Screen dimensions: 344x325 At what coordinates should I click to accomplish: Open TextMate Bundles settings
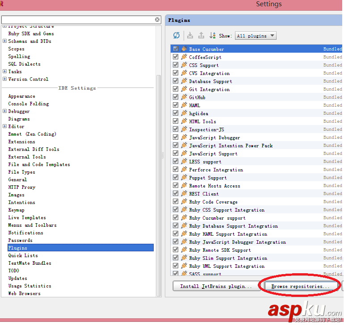[x=29, y=263]
